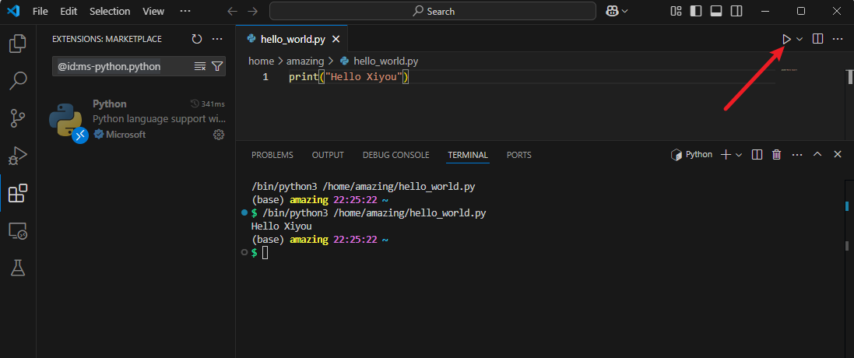Kill terminal with the trash icon
Screen dimensions: 854x358
[776, 155]
